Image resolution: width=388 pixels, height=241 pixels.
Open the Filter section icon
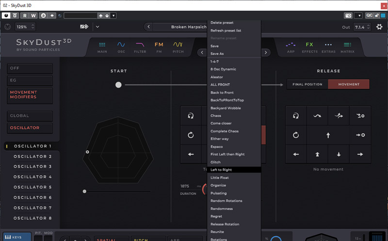(x=140, y=47)
